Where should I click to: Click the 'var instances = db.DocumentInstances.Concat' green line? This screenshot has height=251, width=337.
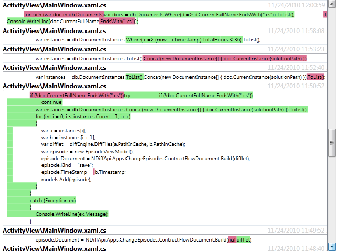pos(172,109)
